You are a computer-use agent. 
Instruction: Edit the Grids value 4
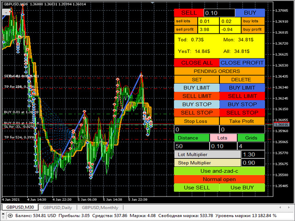(x=251, y=146)
